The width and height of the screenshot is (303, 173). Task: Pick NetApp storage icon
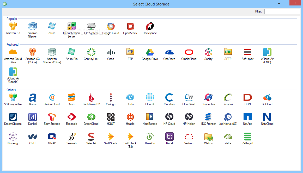(x=247, y=117)
